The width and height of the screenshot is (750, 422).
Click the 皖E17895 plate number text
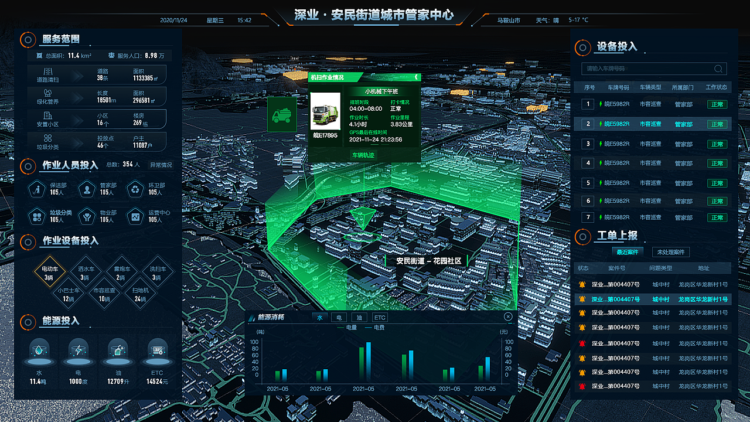(325, 135)
